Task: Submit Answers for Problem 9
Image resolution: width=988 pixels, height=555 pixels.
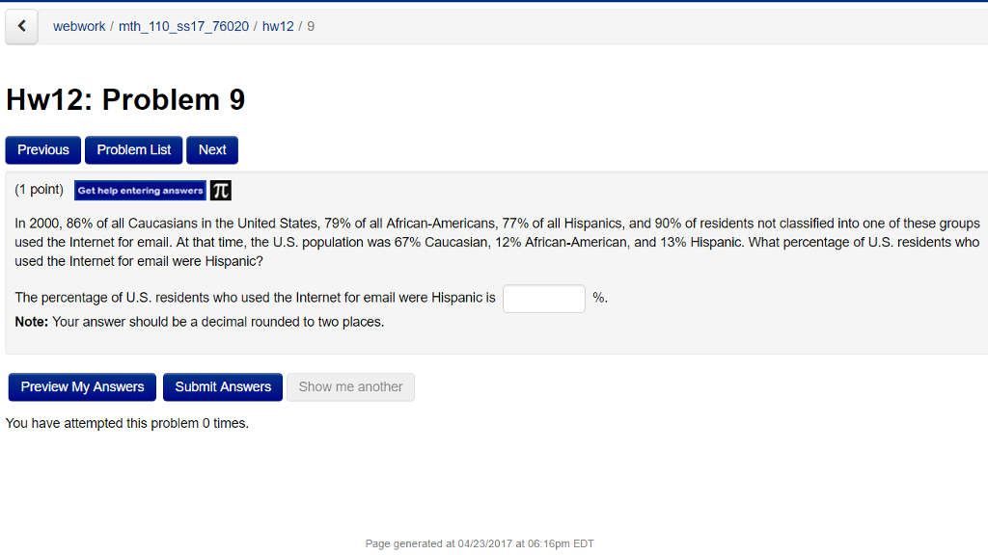Action: click(222, 386)
